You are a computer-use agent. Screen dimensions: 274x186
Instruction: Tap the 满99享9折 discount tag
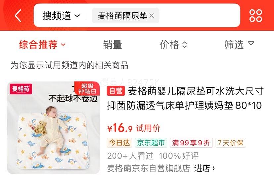point(191,143)
